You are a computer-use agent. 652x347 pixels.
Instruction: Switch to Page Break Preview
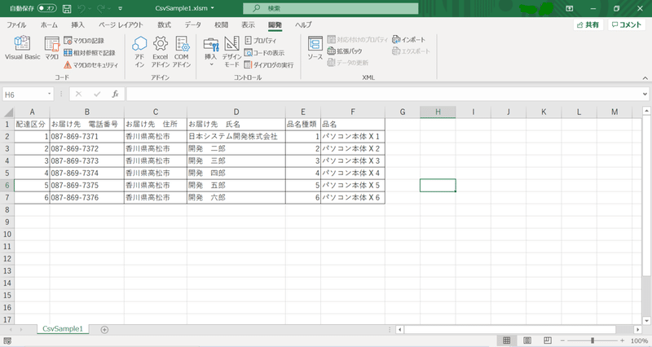tap(548, 340)
